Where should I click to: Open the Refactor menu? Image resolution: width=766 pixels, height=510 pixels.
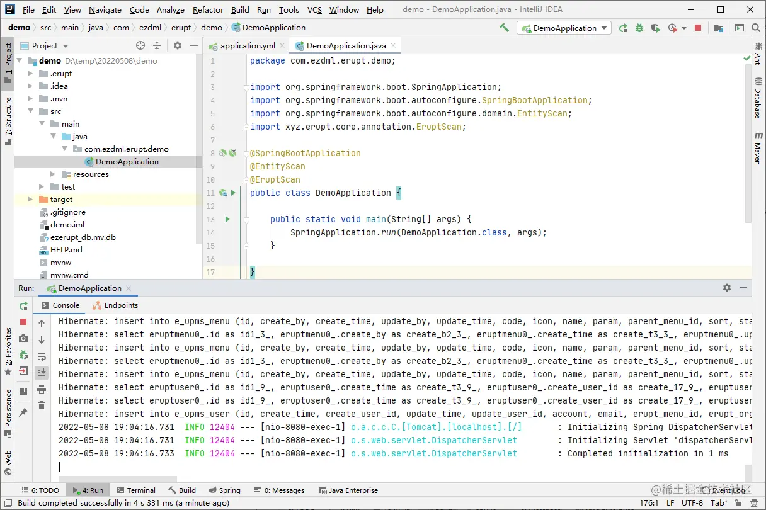[208, 9]
